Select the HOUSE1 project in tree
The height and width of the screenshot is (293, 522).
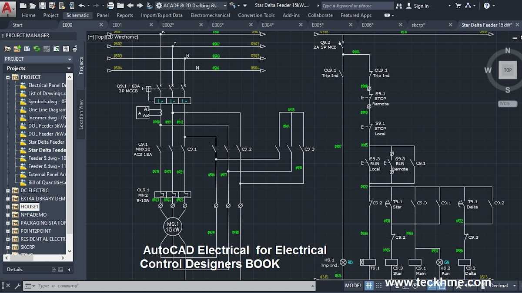[30, 207]
